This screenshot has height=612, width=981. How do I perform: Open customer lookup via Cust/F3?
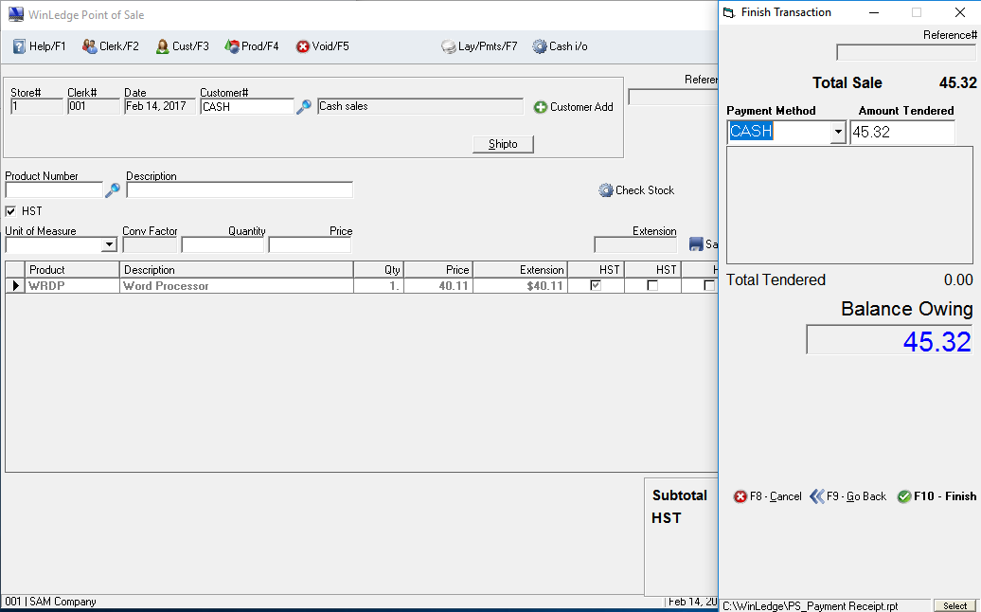(x=162, y=46)
